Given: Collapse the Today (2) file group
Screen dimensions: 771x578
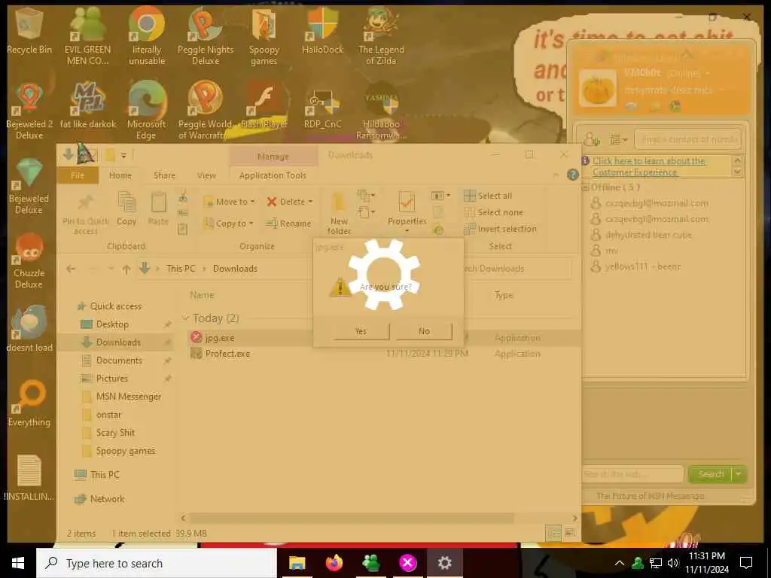Looking at the screenshot, I should 186,318.
